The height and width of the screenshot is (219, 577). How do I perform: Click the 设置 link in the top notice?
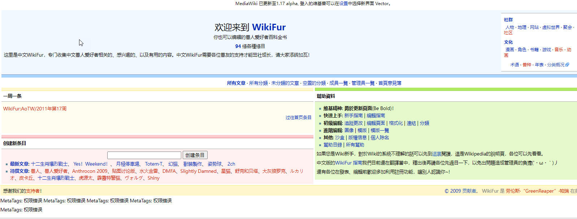pyautogui.click(x=343, y=4)
